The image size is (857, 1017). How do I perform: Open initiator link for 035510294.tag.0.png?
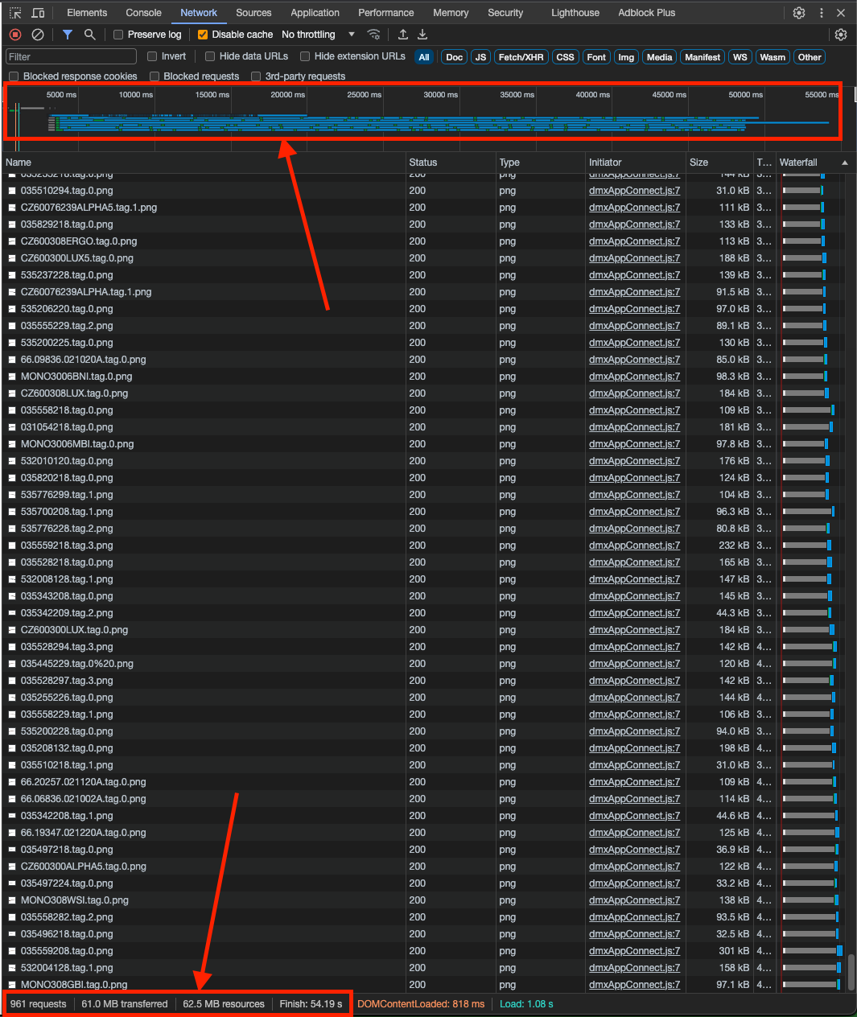[x=634, y=191]
